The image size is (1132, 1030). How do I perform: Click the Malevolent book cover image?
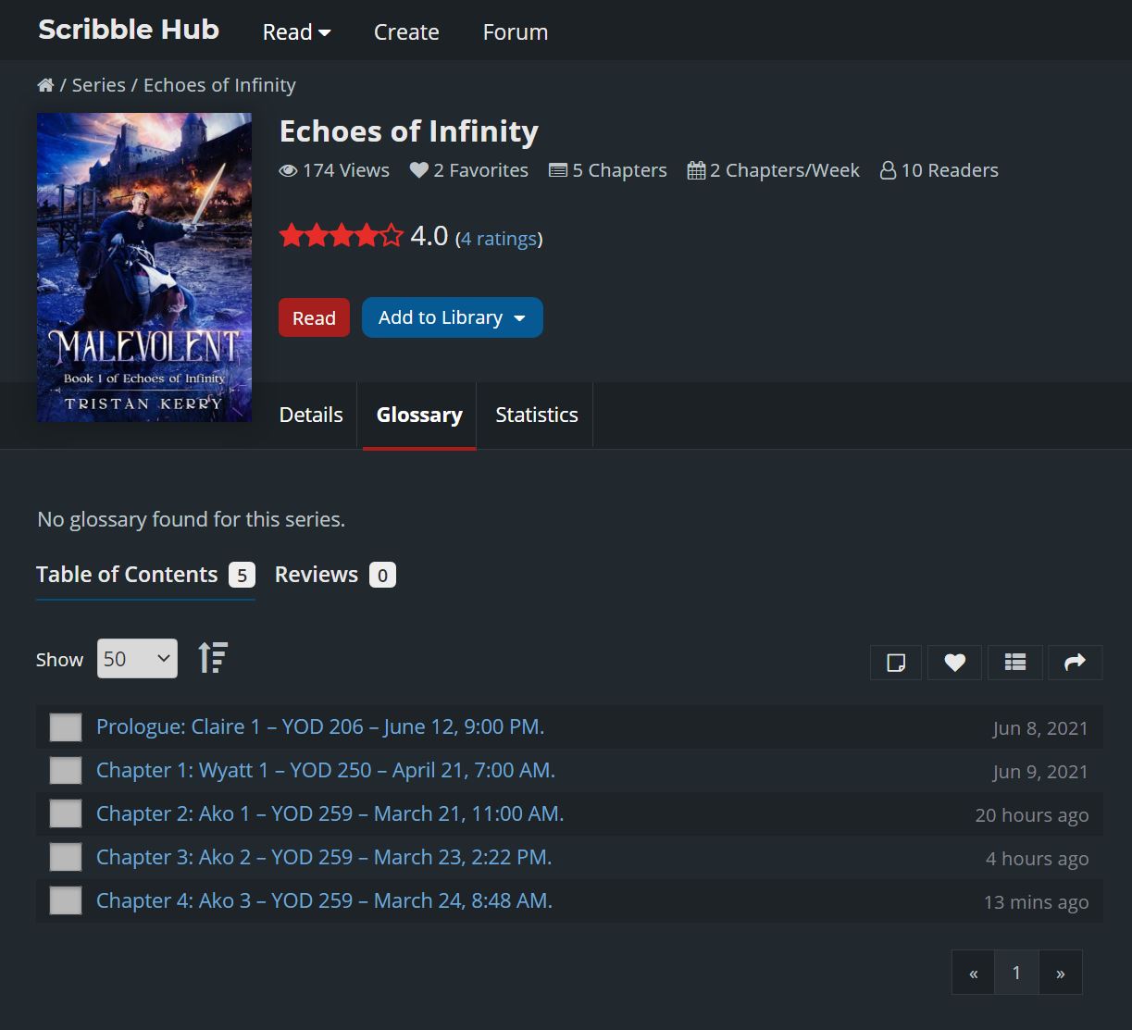tap(144, 267)
